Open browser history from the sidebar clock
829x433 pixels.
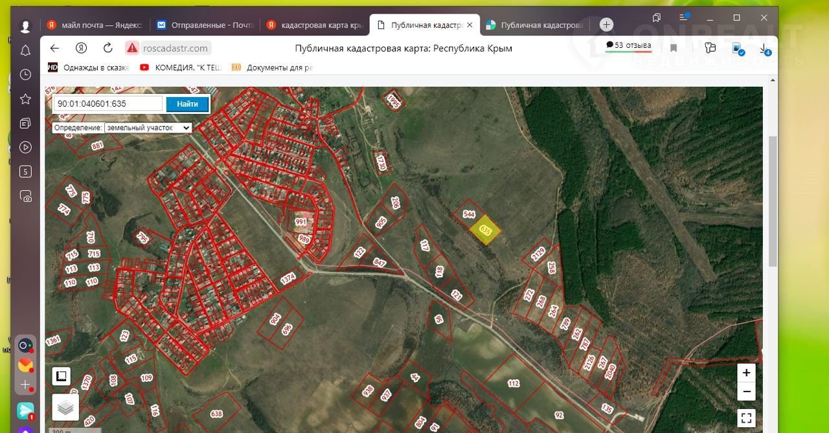pos(25,74)
